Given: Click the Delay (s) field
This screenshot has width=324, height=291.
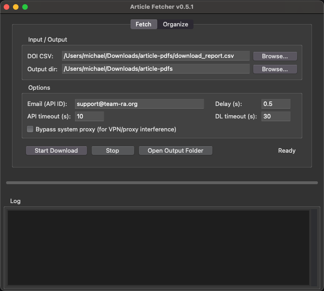Looking at the screenshot, I should click(276, 104).
